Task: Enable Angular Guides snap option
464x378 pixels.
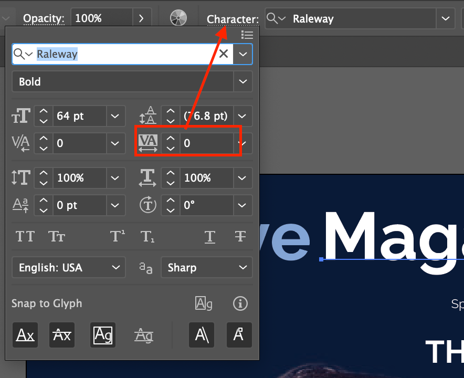Action: [x=202, y=335]
